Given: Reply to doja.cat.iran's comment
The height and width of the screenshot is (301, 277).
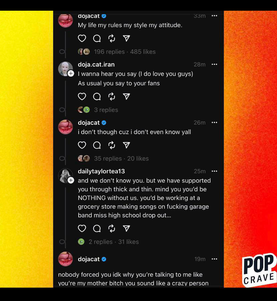Looking at the screenshot, I should 97,97.
